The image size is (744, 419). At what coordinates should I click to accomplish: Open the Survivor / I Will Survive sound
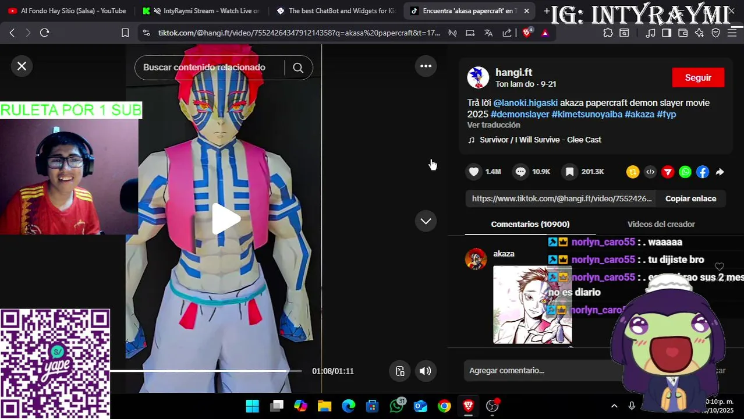click(x=540, y=140)
